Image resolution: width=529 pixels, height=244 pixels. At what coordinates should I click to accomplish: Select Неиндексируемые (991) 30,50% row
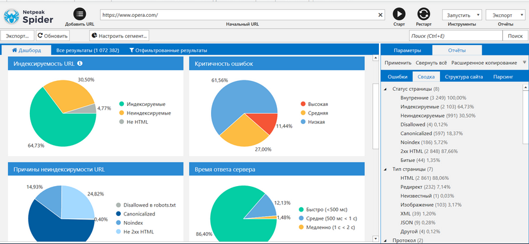pyautogui.click(x=438, y=115)
